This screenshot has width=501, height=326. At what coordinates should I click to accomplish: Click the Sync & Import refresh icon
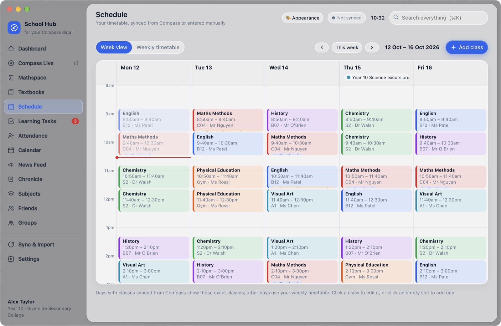pyautogui.click(x=11, y=245)
